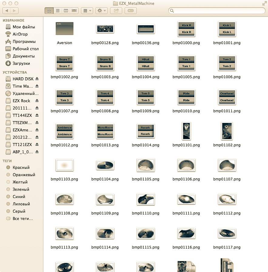Open the arrange items dropdown
This screenshot has width=268, height=272.
pyautogui.click(x=87, y=11)
